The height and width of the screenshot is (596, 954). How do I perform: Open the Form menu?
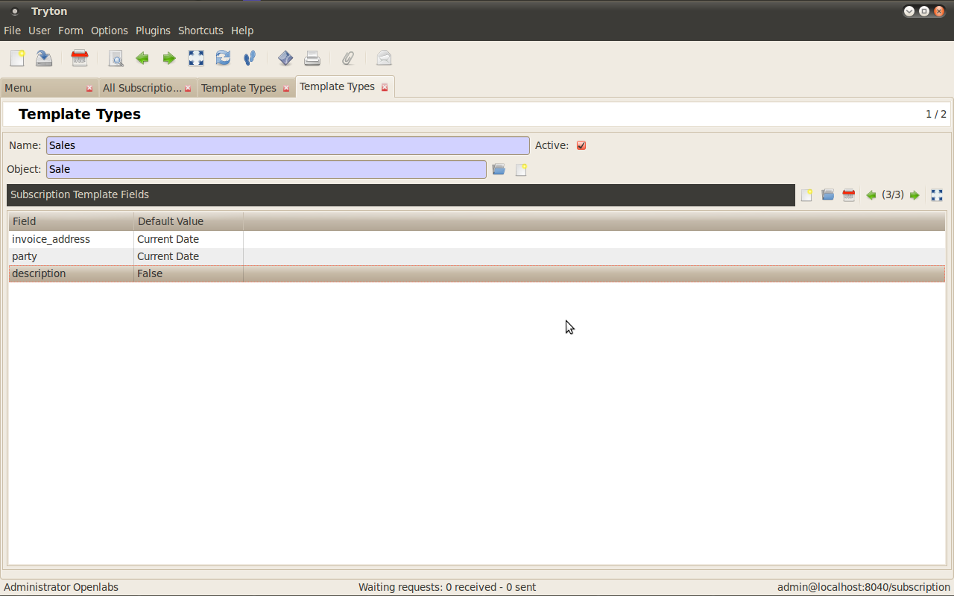(71, 31)
